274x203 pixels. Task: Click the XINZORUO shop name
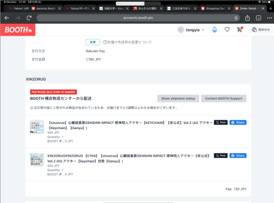pos(36,79)
